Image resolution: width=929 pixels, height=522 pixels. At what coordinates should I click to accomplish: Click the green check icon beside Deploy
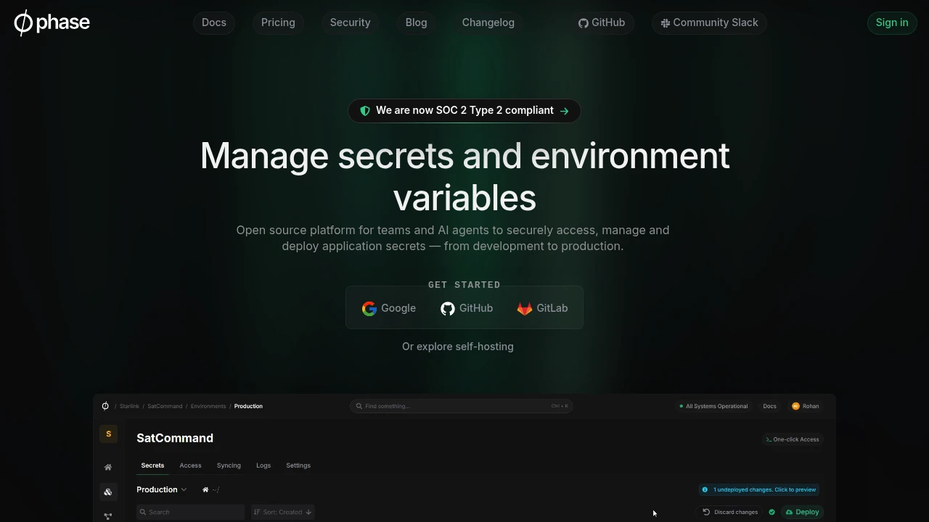point(772,512)
